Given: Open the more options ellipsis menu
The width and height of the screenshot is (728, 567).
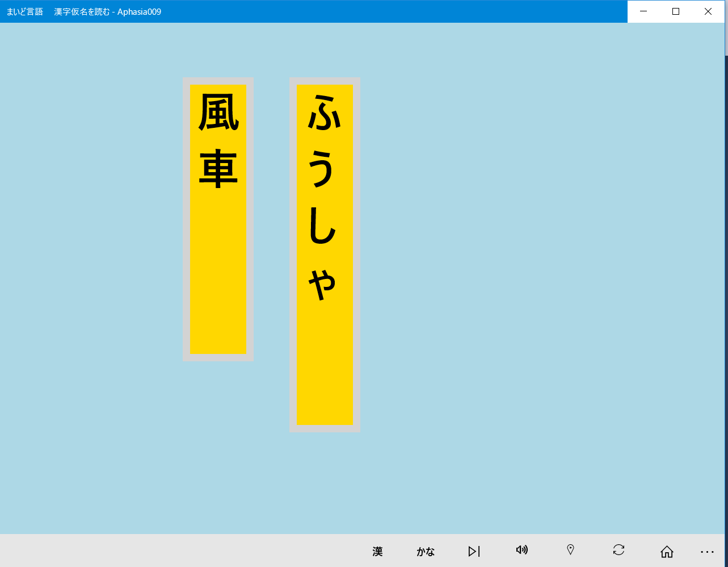Looking at the screenshot, I should pyautogui.click(x=707, y=552).
